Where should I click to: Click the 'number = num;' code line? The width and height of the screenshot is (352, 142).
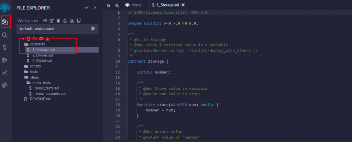[x=160, y=110]
